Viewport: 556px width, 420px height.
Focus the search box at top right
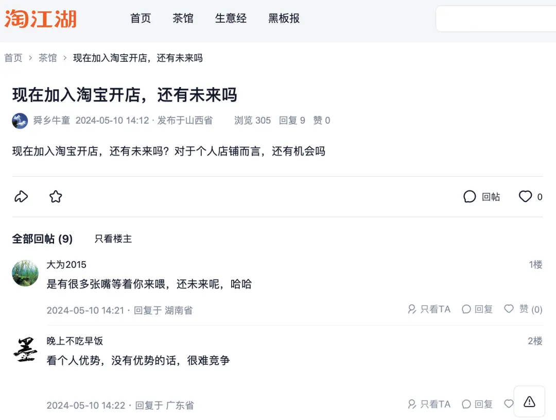[496, 19]
